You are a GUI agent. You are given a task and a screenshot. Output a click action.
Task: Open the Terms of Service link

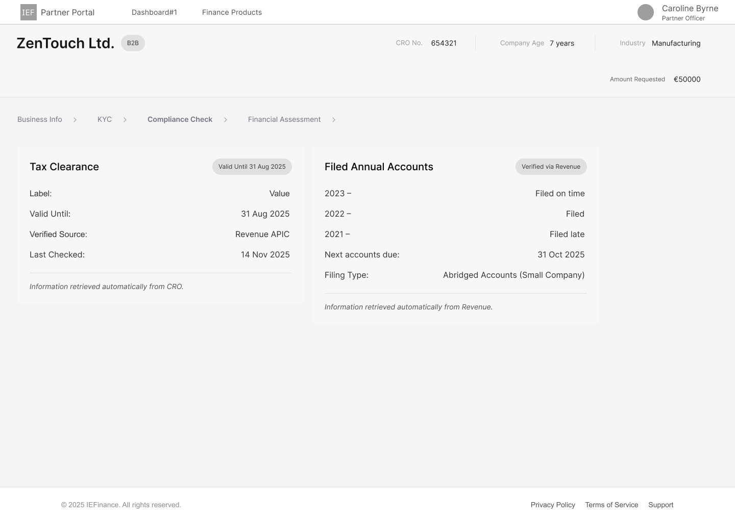pos(611,505)
